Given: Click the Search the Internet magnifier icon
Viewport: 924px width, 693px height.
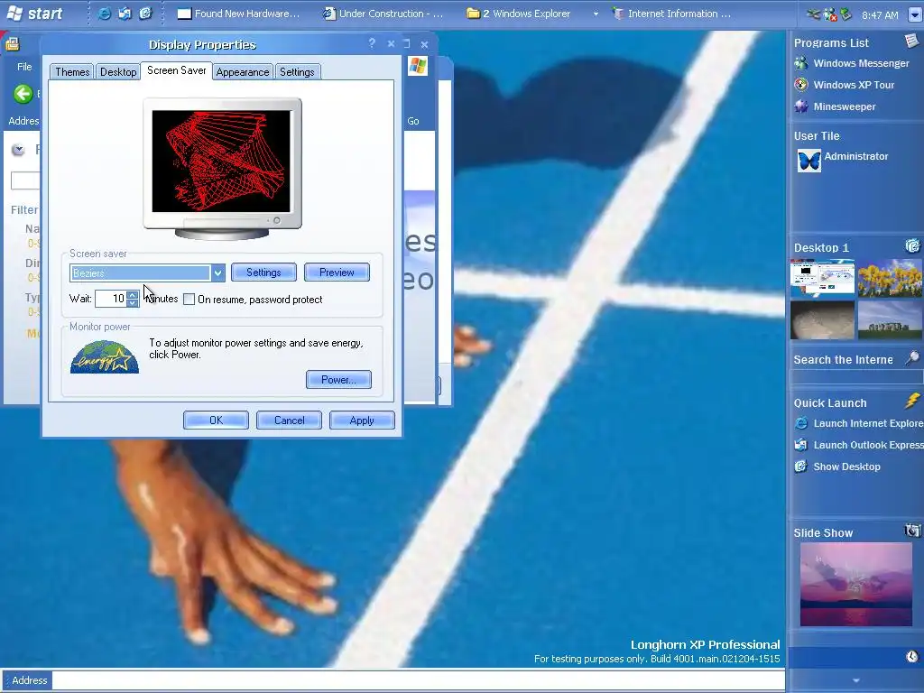Looking at the screenshot, I should [911, 357].
